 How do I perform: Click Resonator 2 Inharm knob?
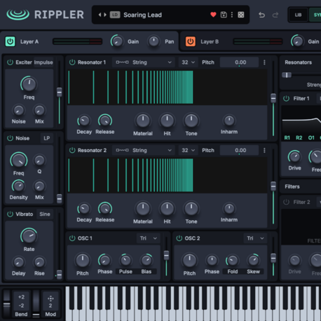229,208
